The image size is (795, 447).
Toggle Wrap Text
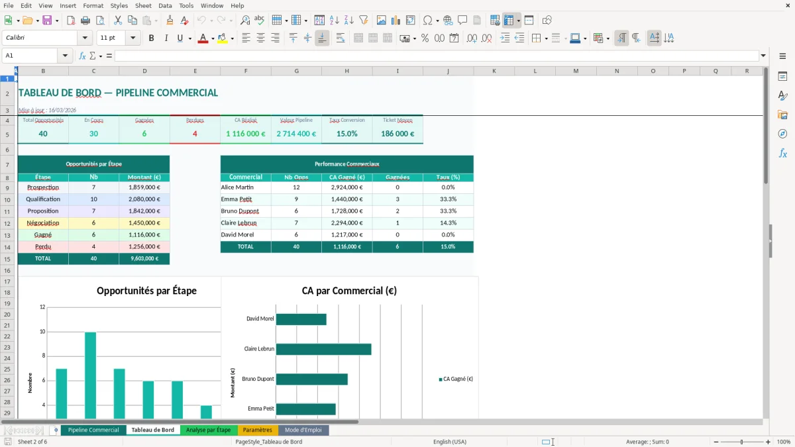(341, 38)
